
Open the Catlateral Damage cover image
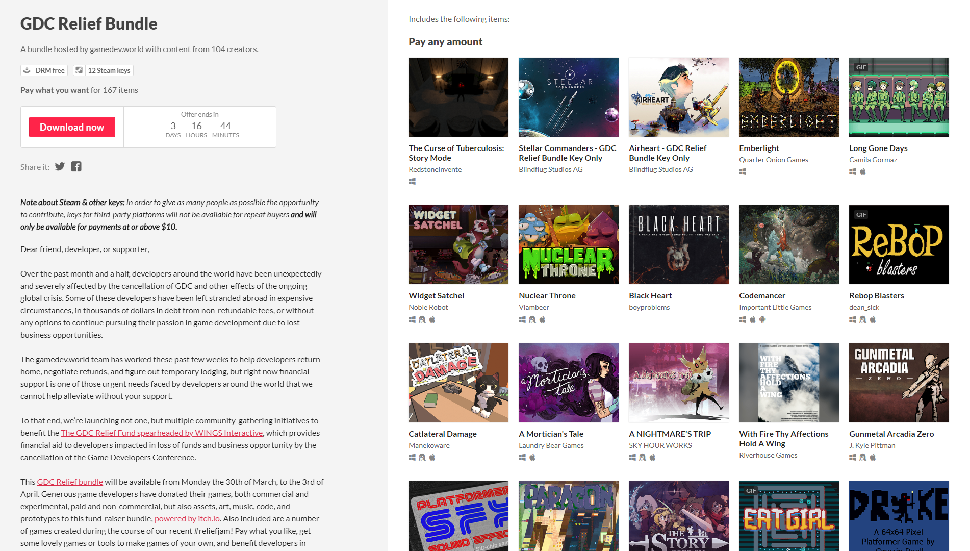click(458, 383)
